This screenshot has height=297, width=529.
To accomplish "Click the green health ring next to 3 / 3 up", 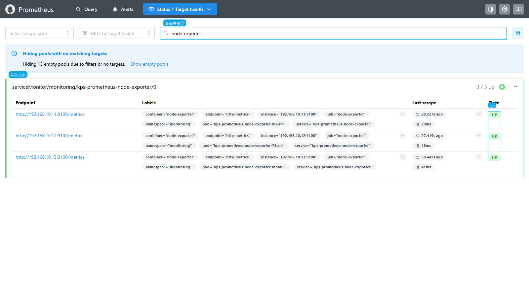I will (x=502, y=87).
